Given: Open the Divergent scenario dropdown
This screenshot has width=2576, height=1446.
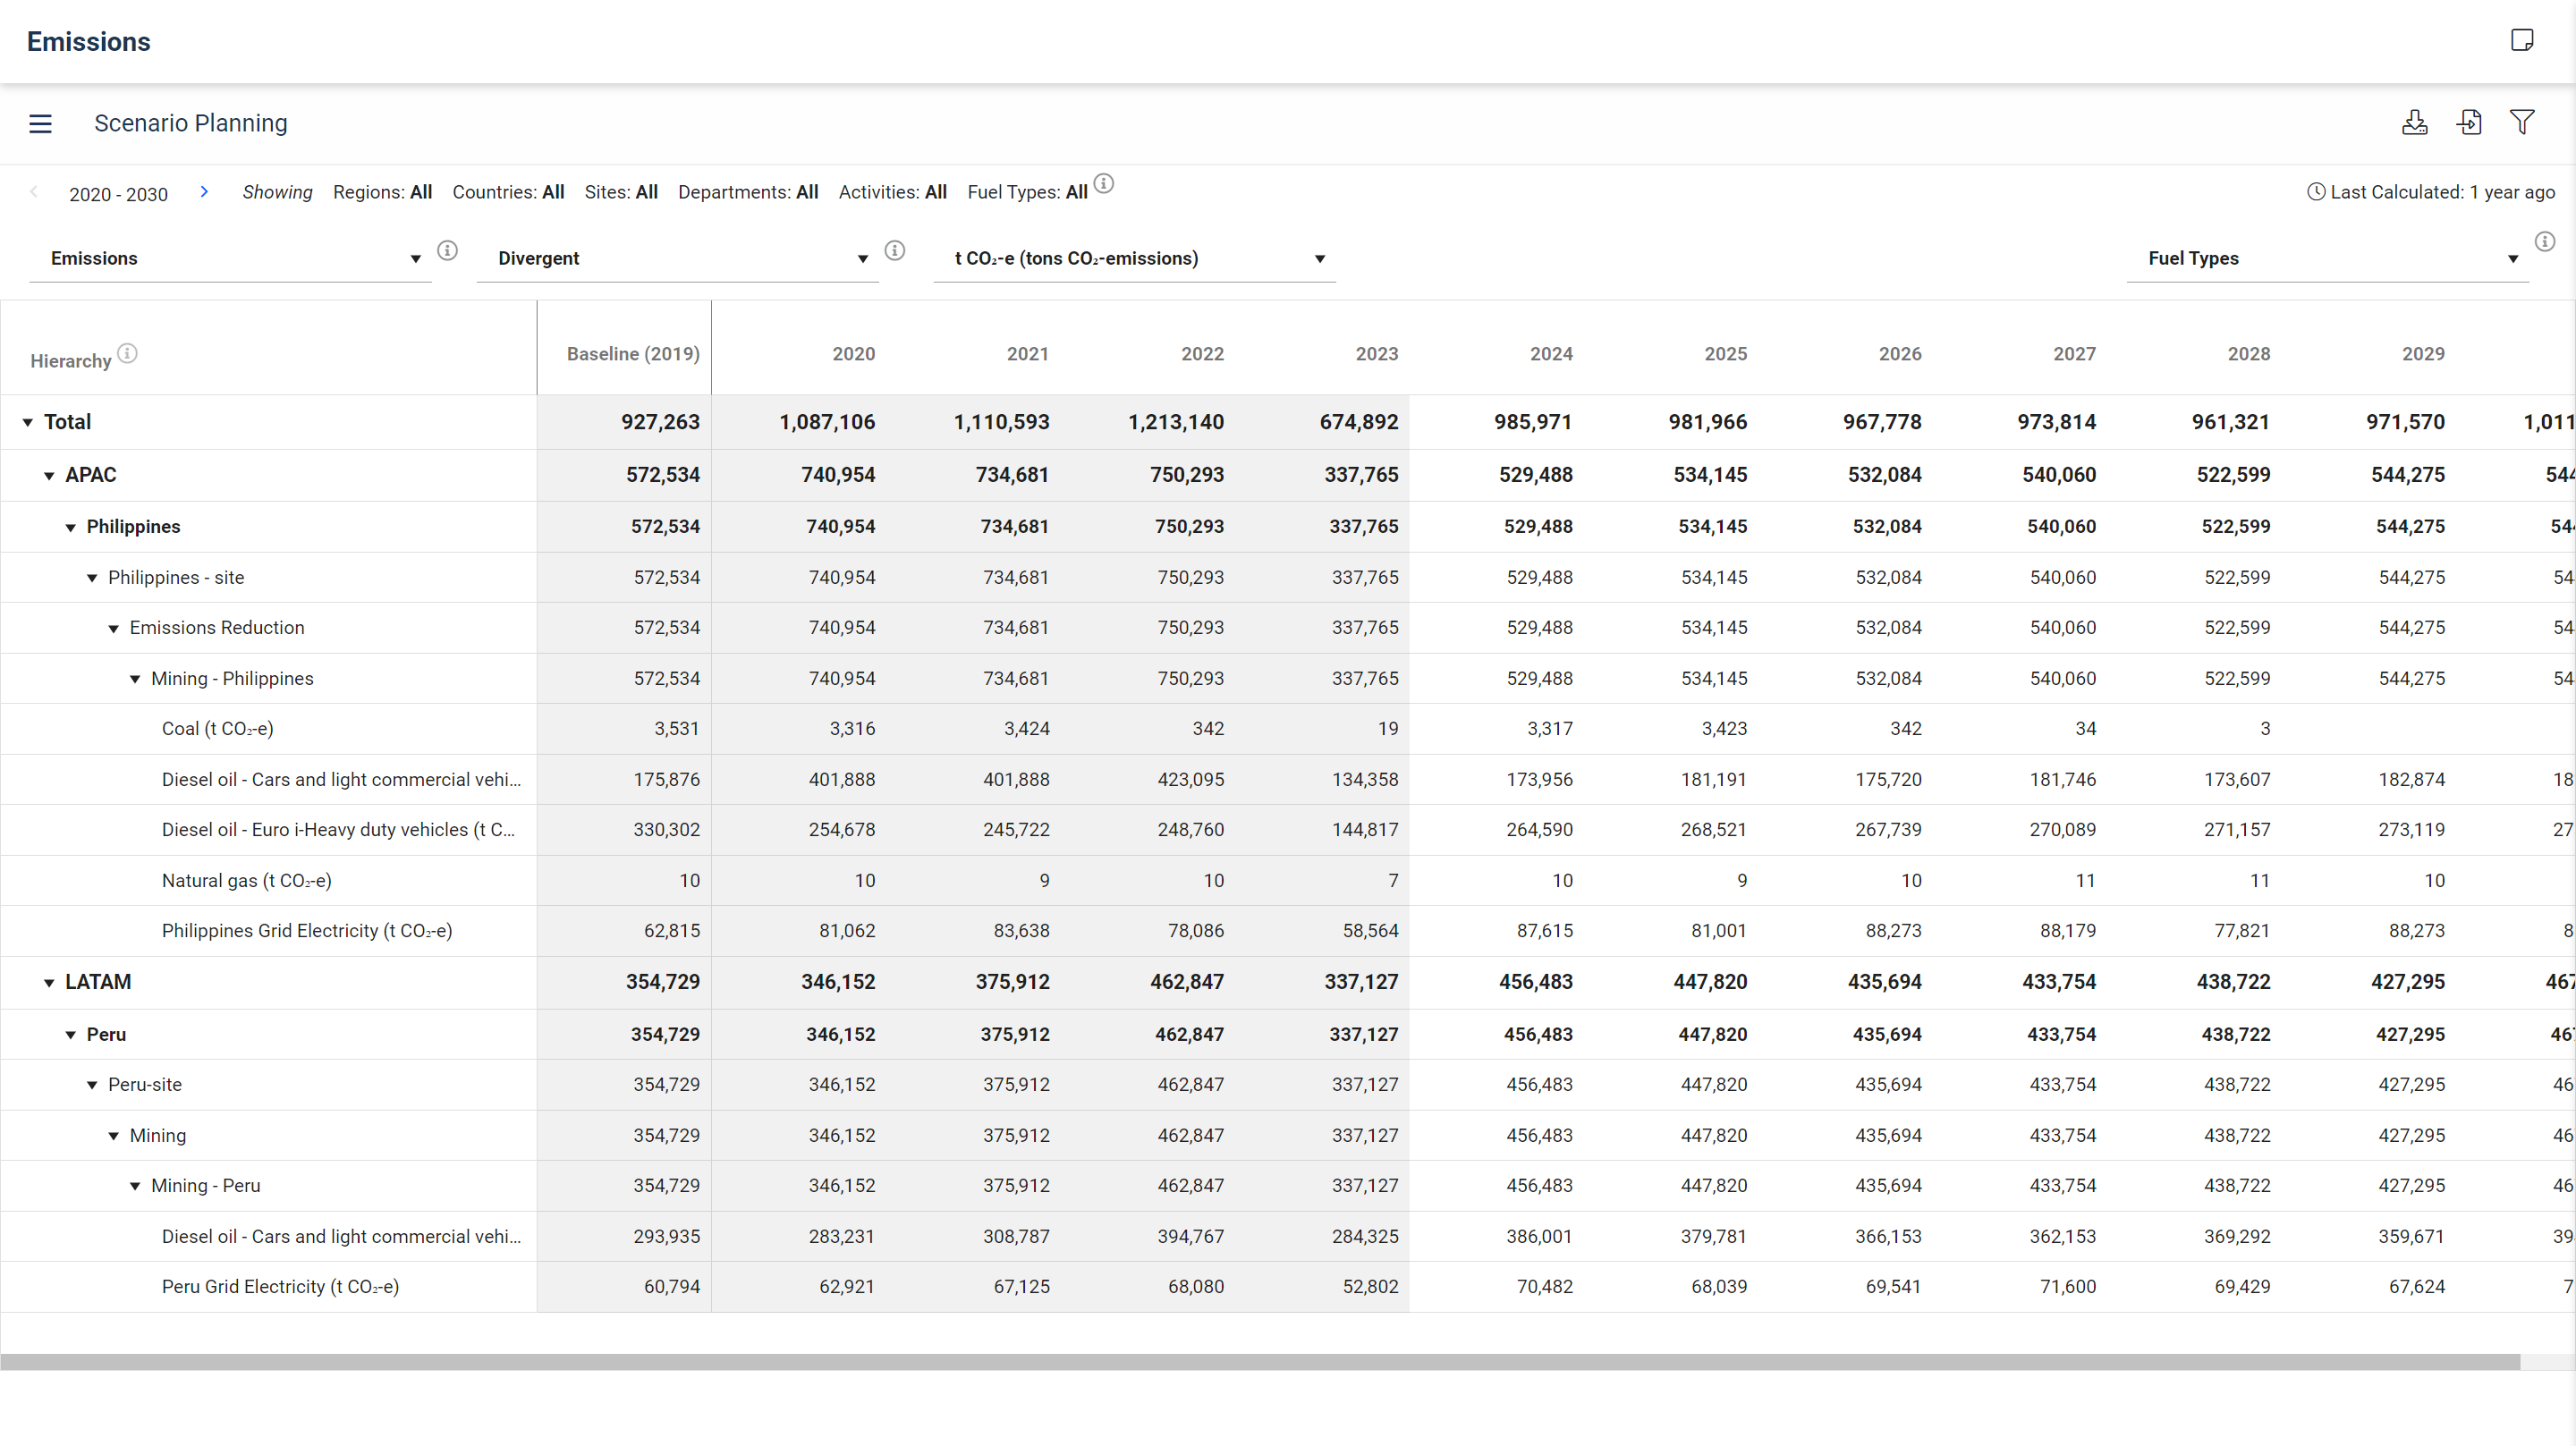Looking at the screenshot, I should pos(862,259).
